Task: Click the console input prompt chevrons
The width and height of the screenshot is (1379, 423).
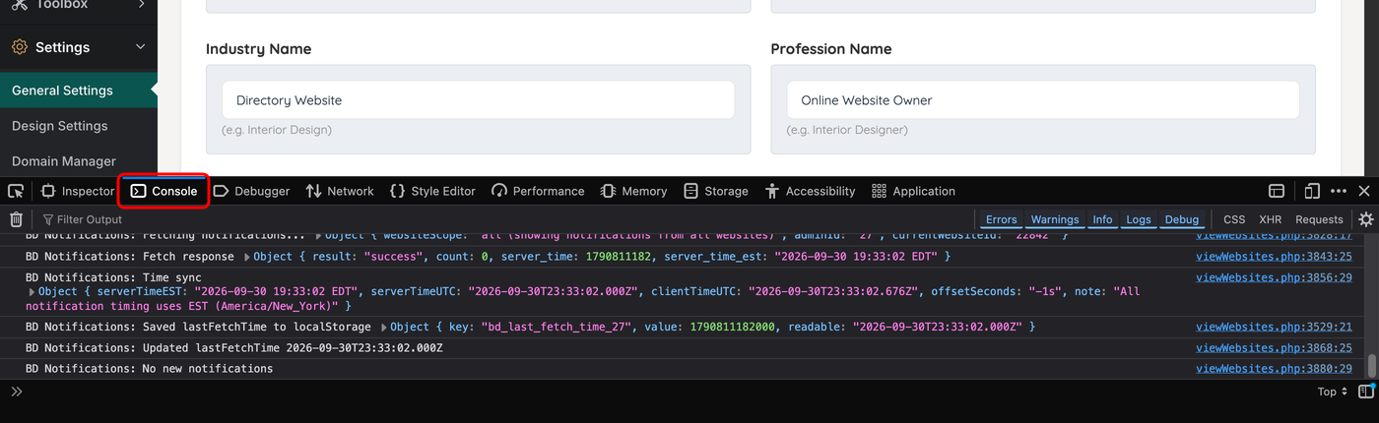Action: pos(17,392)
